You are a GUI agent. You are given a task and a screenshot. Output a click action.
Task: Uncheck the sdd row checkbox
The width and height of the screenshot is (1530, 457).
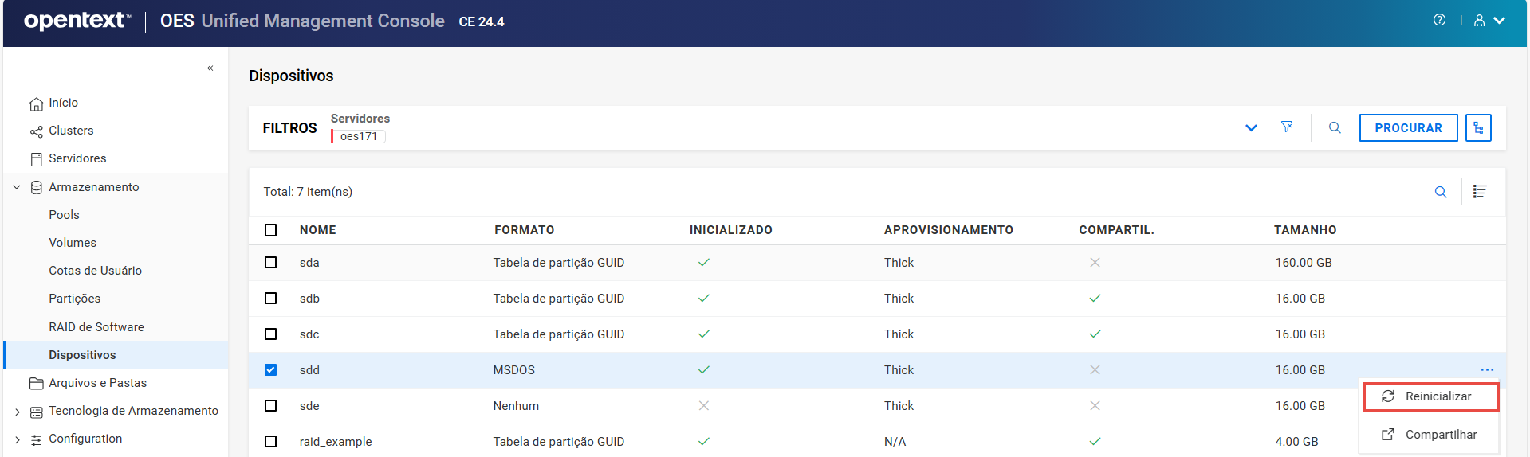click(270, 370)
